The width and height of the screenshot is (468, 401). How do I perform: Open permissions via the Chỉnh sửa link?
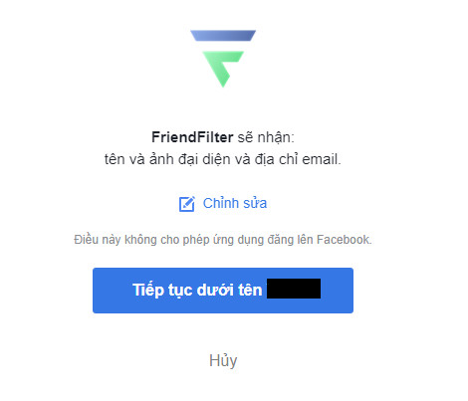click(235, 203)
